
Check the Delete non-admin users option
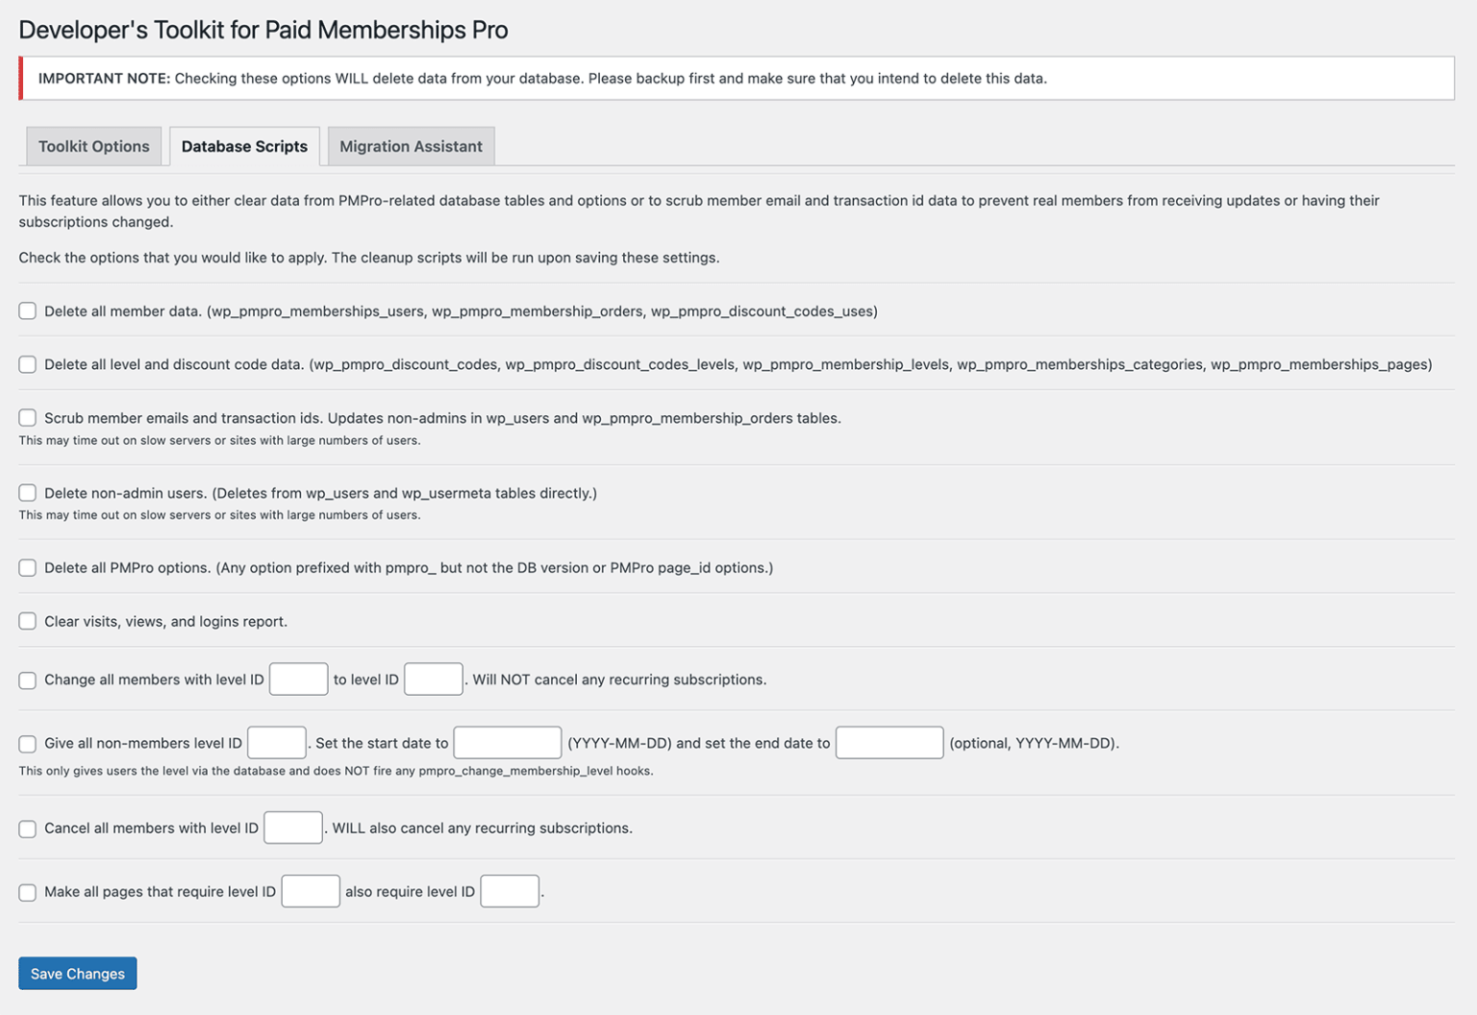tap(27, 492)
